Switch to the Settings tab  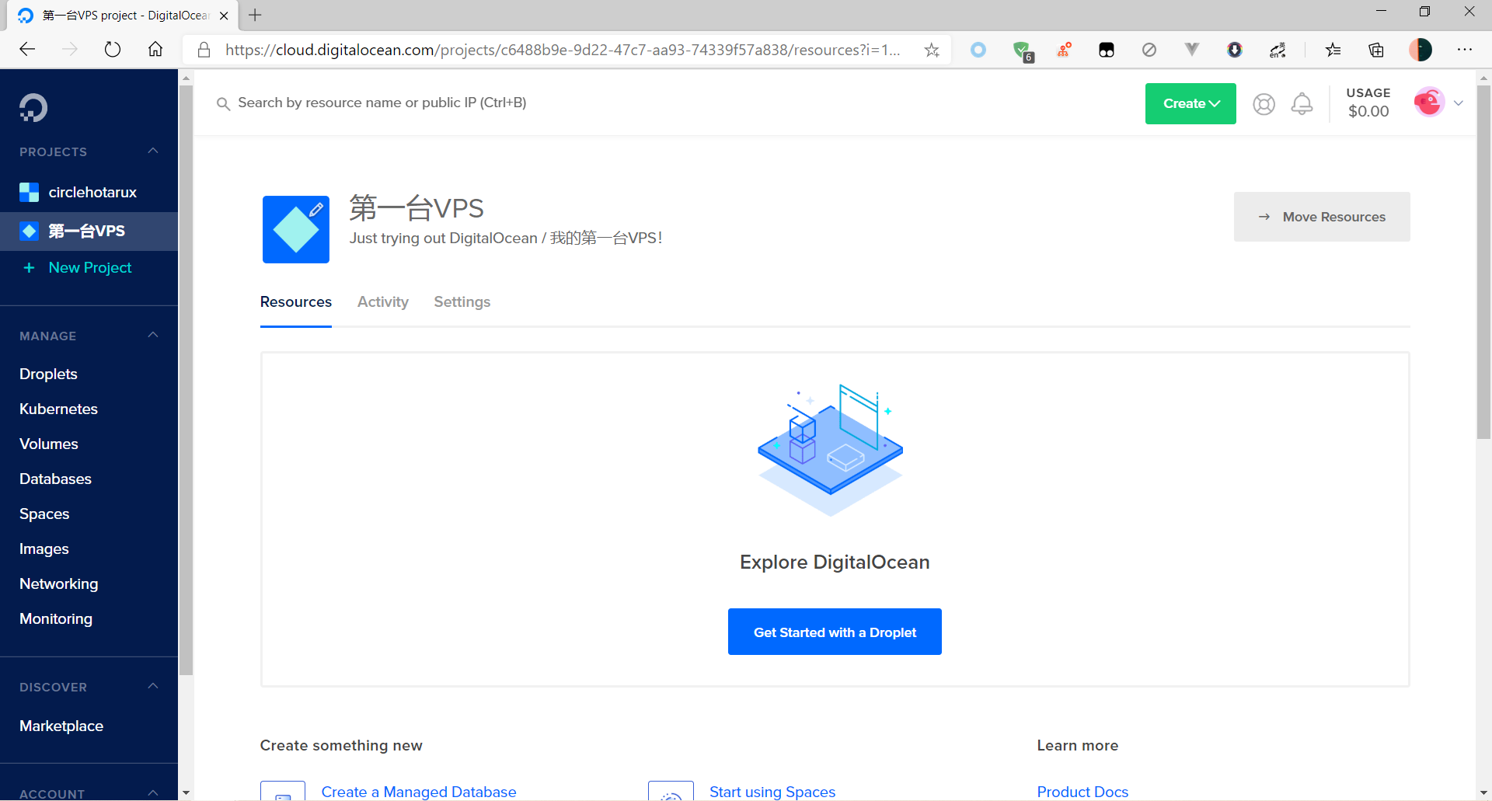coord(462,301)
